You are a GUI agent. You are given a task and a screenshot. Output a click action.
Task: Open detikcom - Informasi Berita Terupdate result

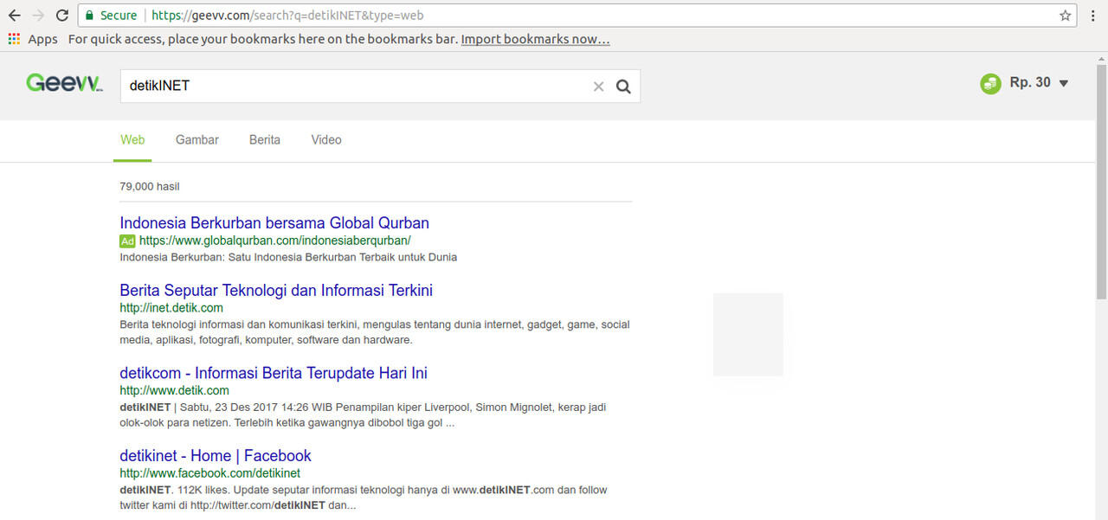(x=274, y=373)
